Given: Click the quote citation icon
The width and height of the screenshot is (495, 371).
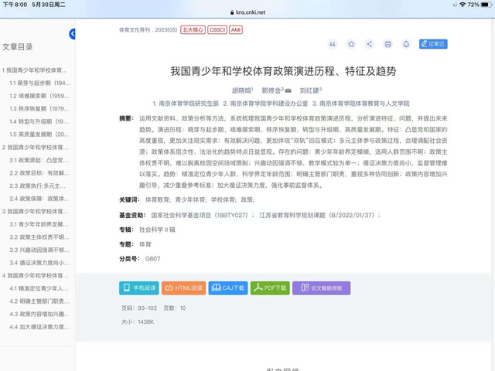Looking at the screenshot, I should coord(333,44).
